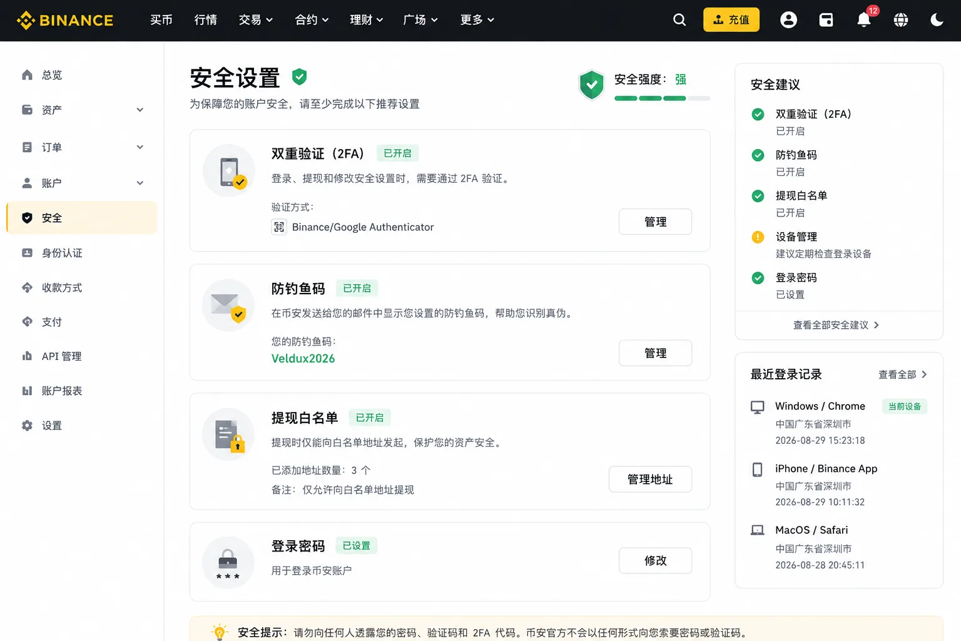The image size is (961, 641).
Task: Open the user profile icon
Action: pyautogui.click(x=788, y=20)
